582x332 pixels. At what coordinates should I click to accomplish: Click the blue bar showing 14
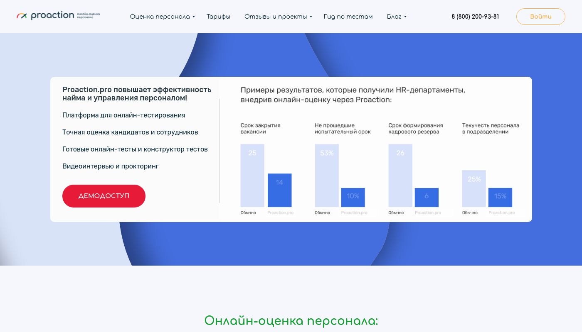(x=279, y=190)
